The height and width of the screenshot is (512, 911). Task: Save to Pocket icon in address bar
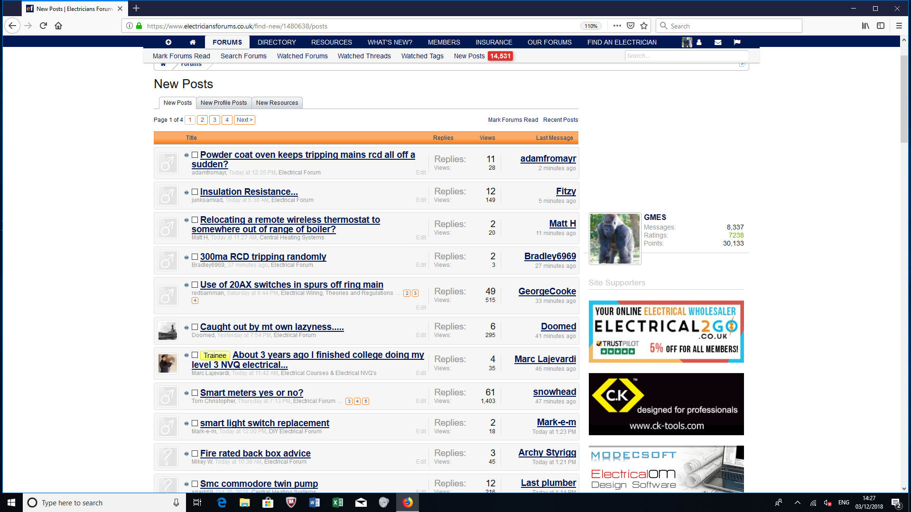coord(631,26)
